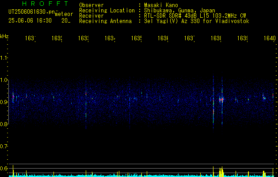Click the 0.9 frequency axis label
Image resolution: width=278 pixels, height=177 pixels.
[4, 102]
